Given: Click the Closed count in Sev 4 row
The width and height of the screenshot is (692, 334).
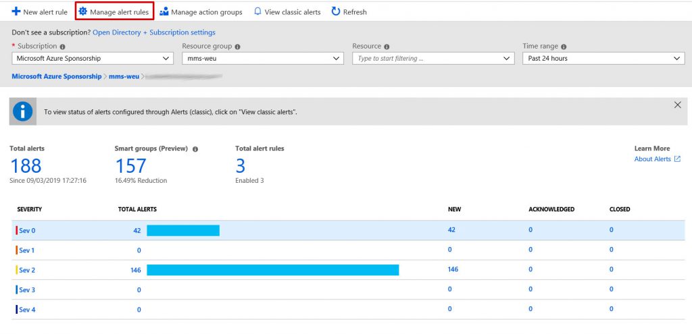Looking at the screenshot, I should point(611,309).
